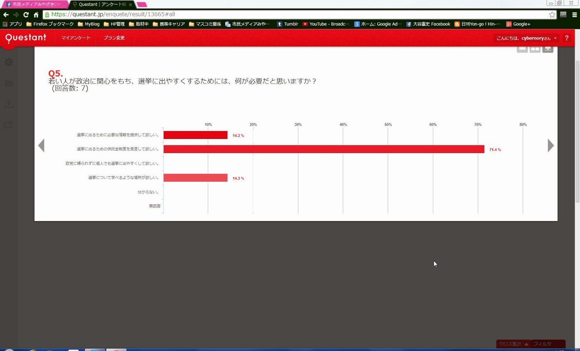Open the こんにちは、cybernoryさん user dropdown
The width and height of the screenshot is (580, 351).
coord(526,38)
